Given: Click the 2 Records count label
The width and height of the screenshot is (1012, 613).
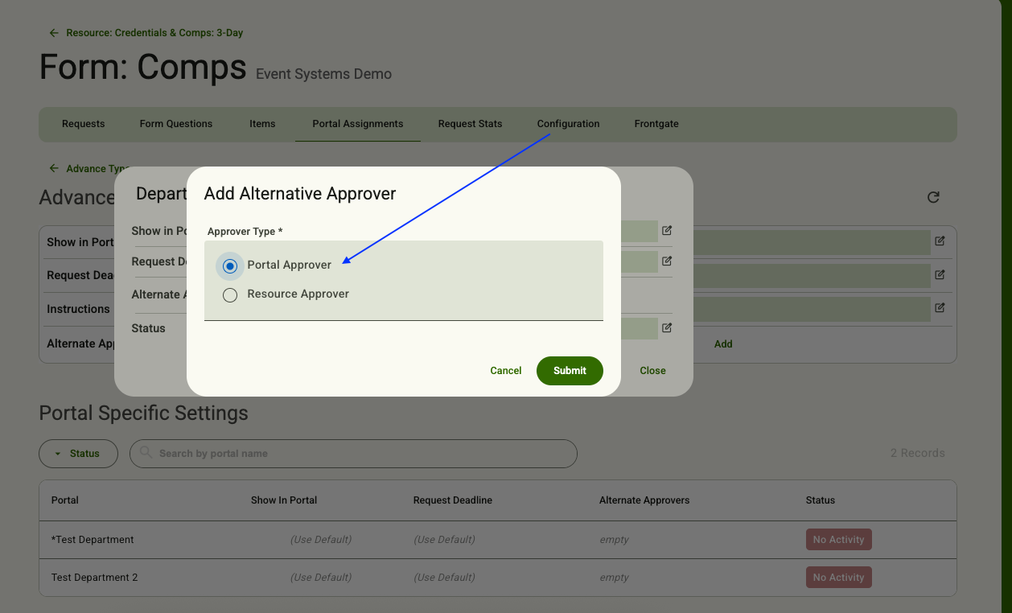Looking at the screenshot, I should tap(917, 453).
